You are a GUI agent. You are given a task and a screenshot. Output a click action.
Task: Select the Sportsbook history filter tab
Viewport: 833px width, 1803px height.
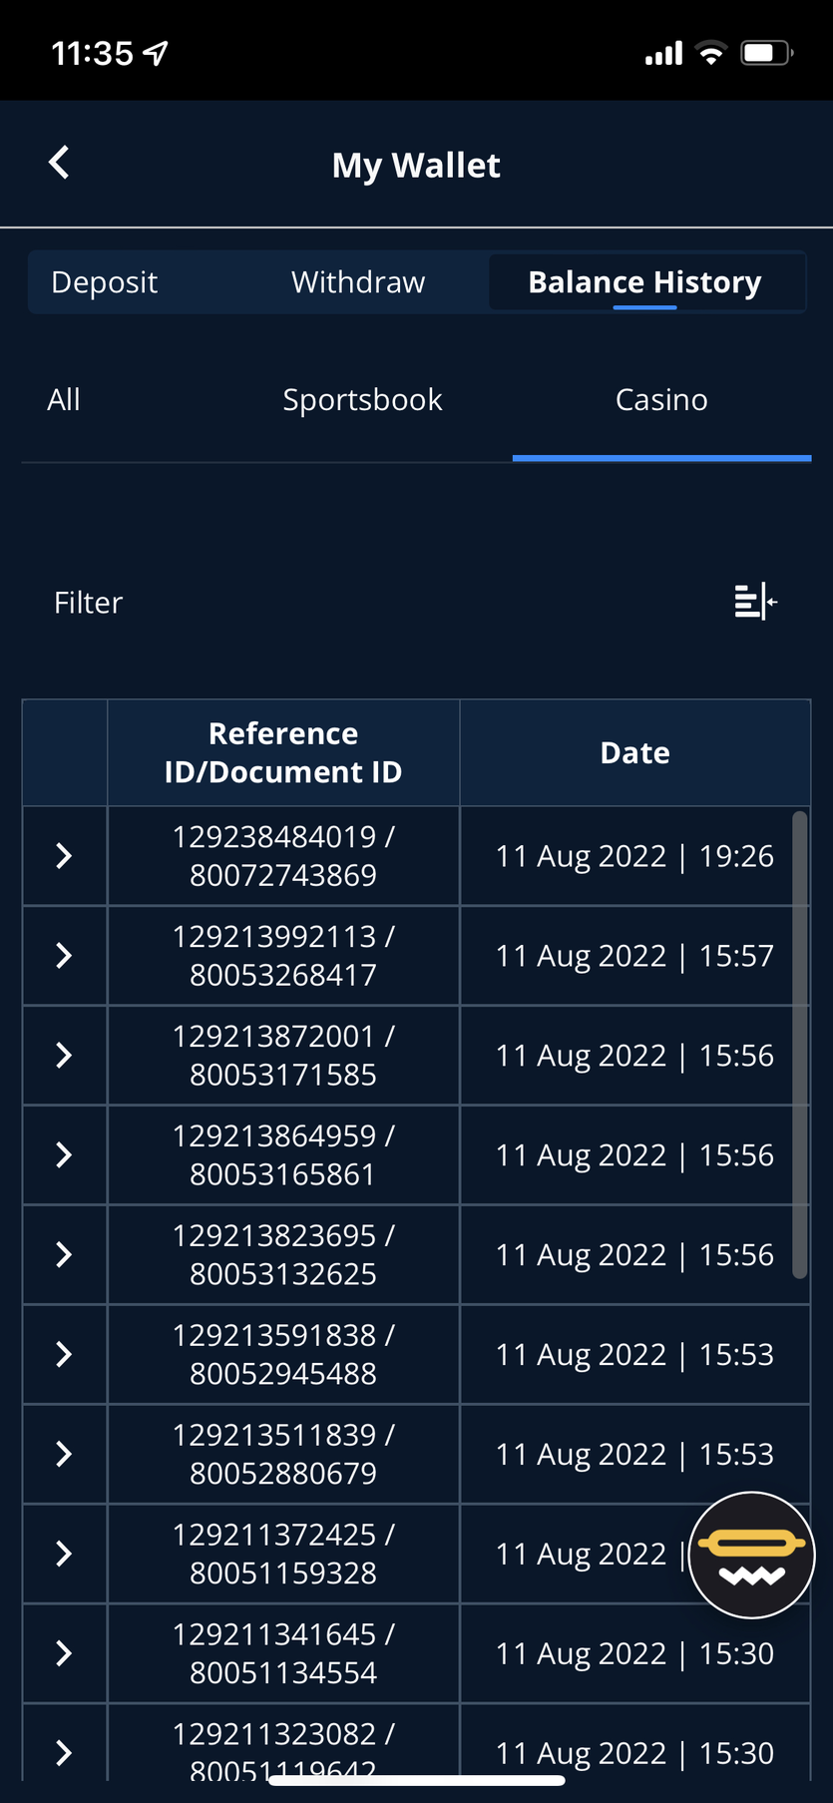tap(362, 400)
